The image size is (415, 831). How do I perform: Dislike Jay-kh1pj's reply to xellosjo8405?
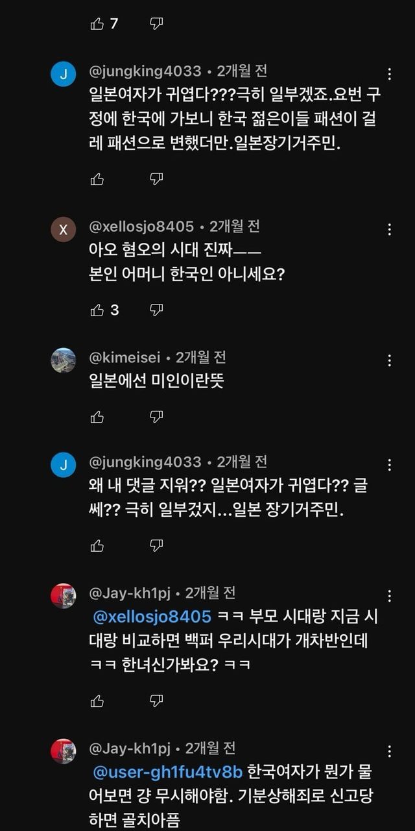tap(156, 701)
